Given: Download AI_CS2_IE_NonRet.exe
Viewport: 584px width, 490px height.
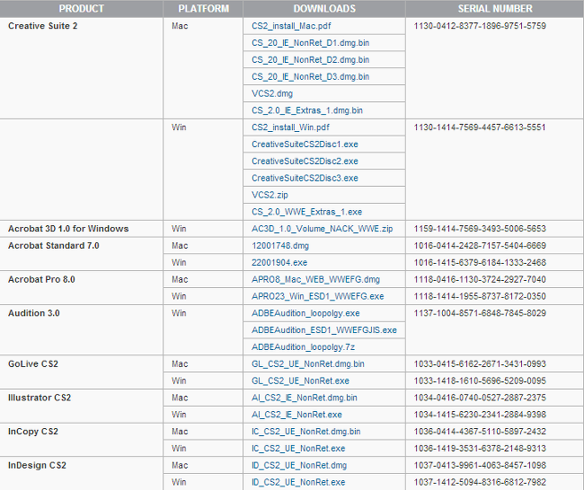Looking at the screenshot, I should [x=296, y=415].
